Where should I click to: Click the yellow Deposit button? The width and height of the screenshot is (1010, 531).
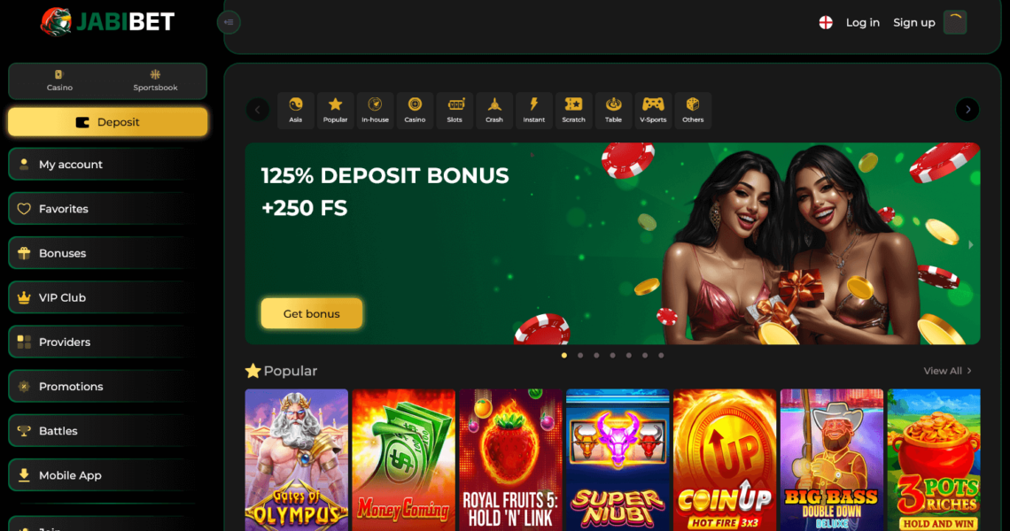click(107, 121)
